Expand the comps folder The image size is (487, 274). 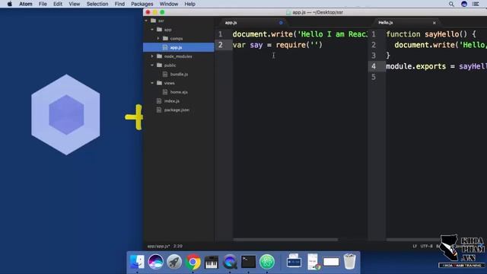click(158, 39)
